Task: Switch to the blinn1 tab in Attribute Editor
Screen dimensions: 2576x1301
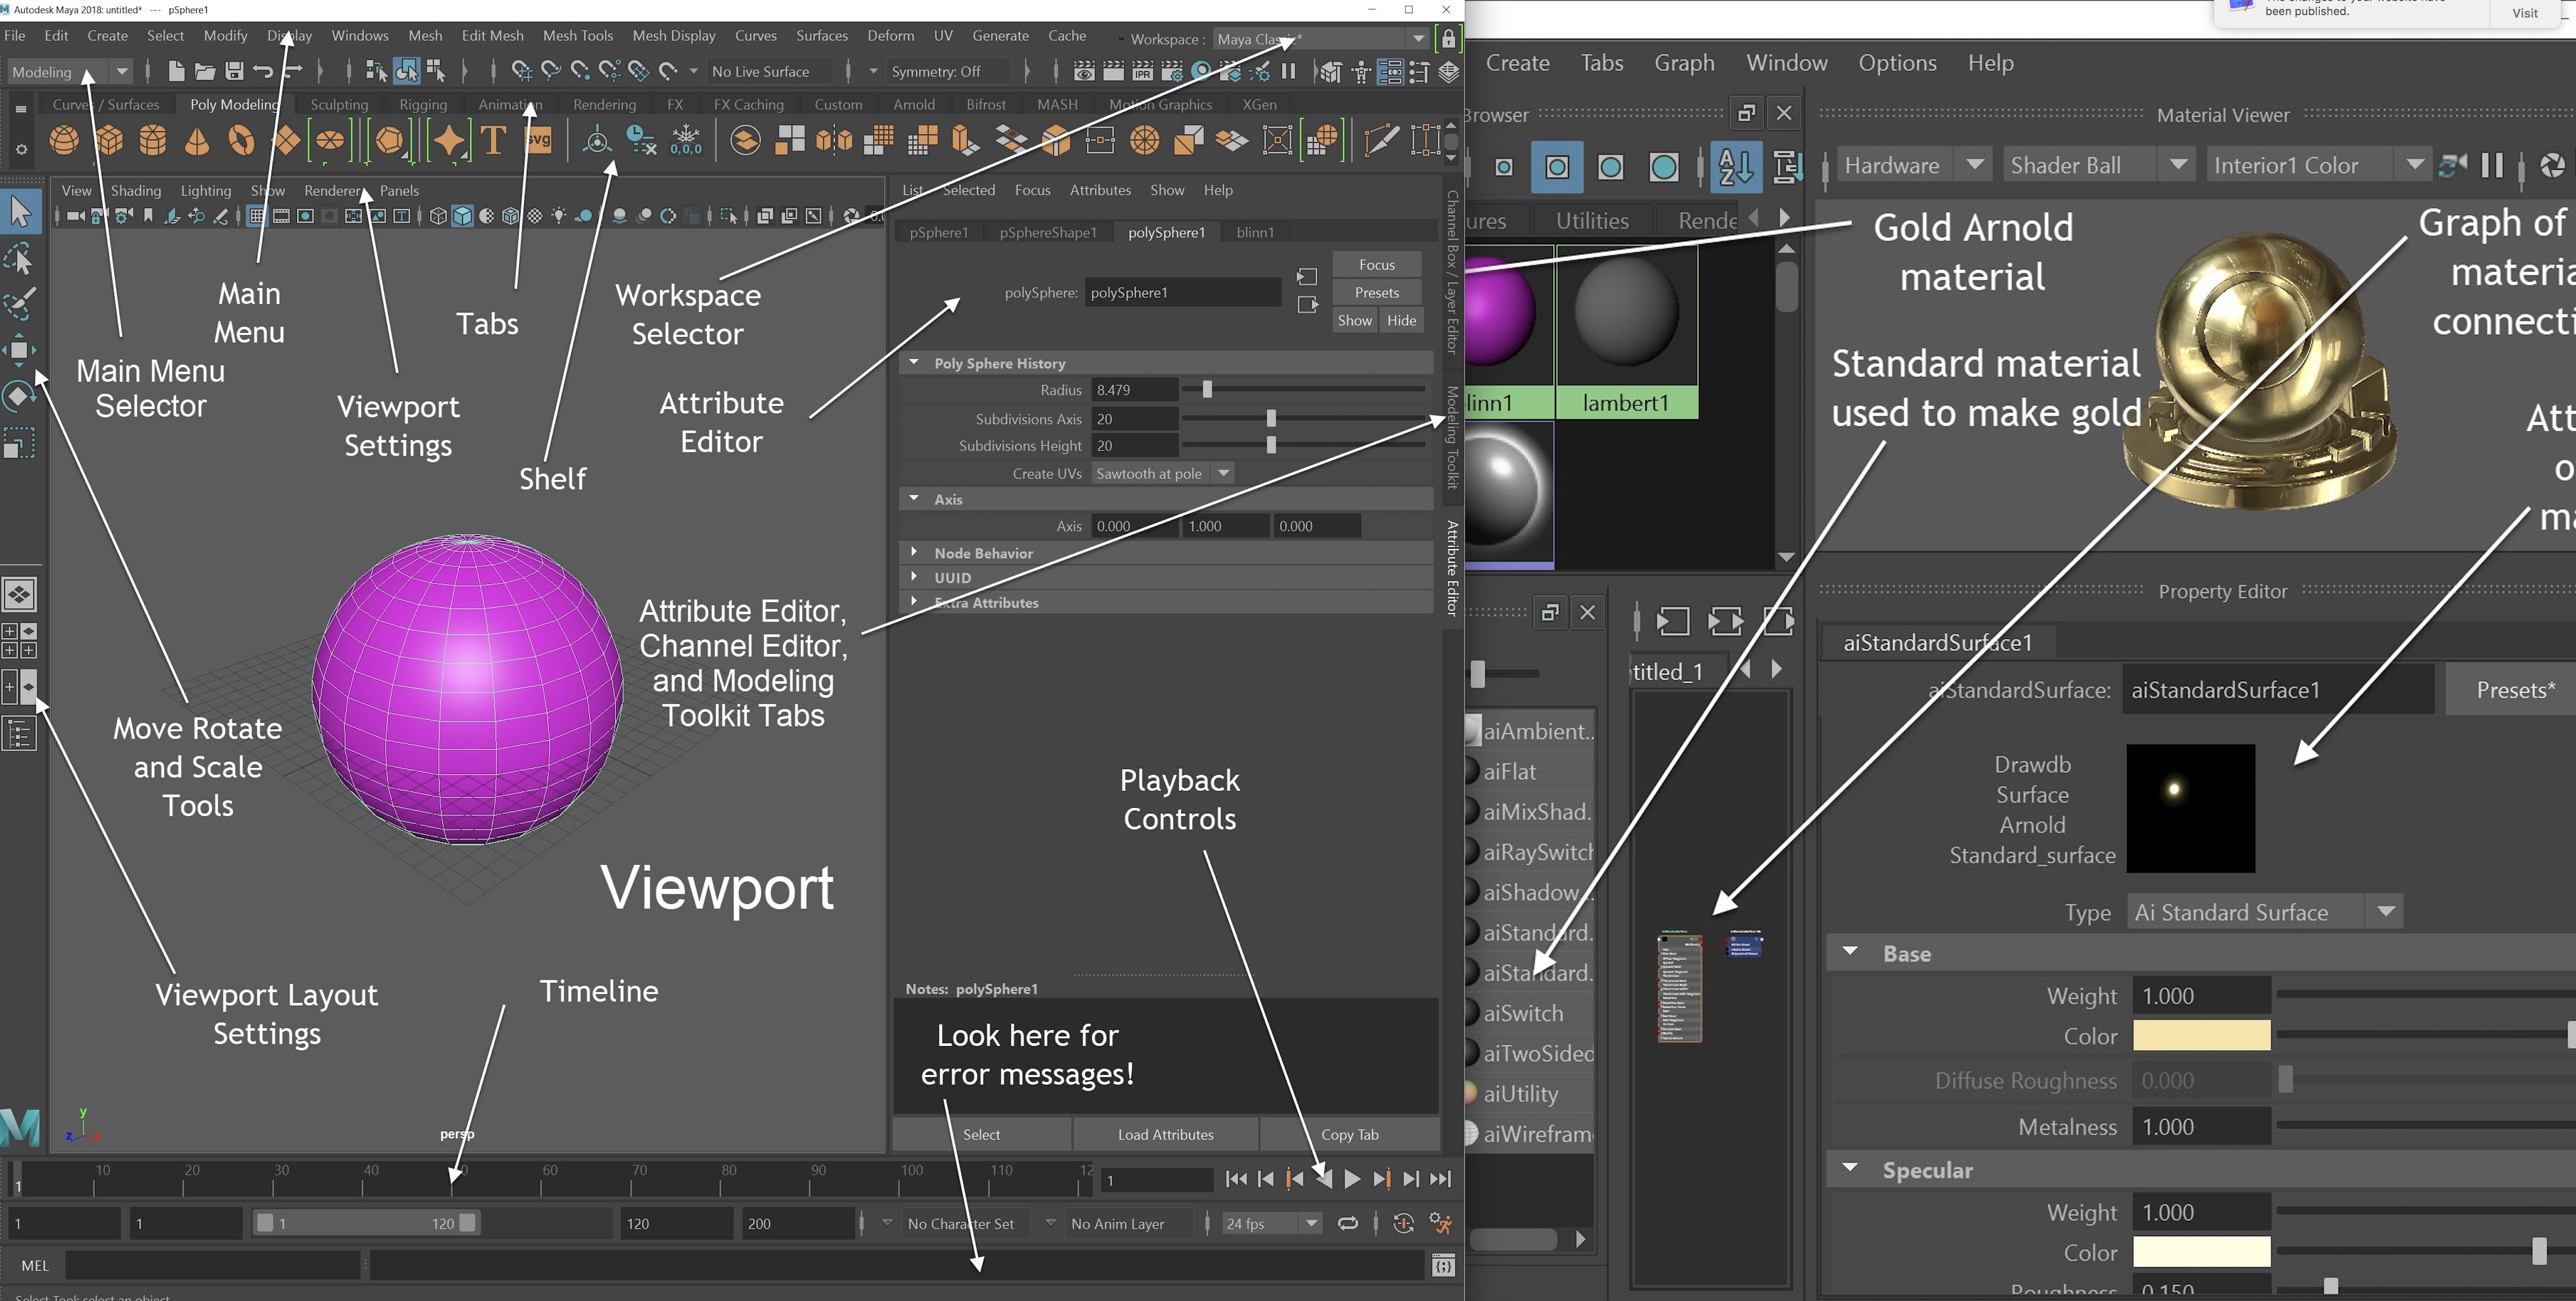Action: tap(1254, 232)
